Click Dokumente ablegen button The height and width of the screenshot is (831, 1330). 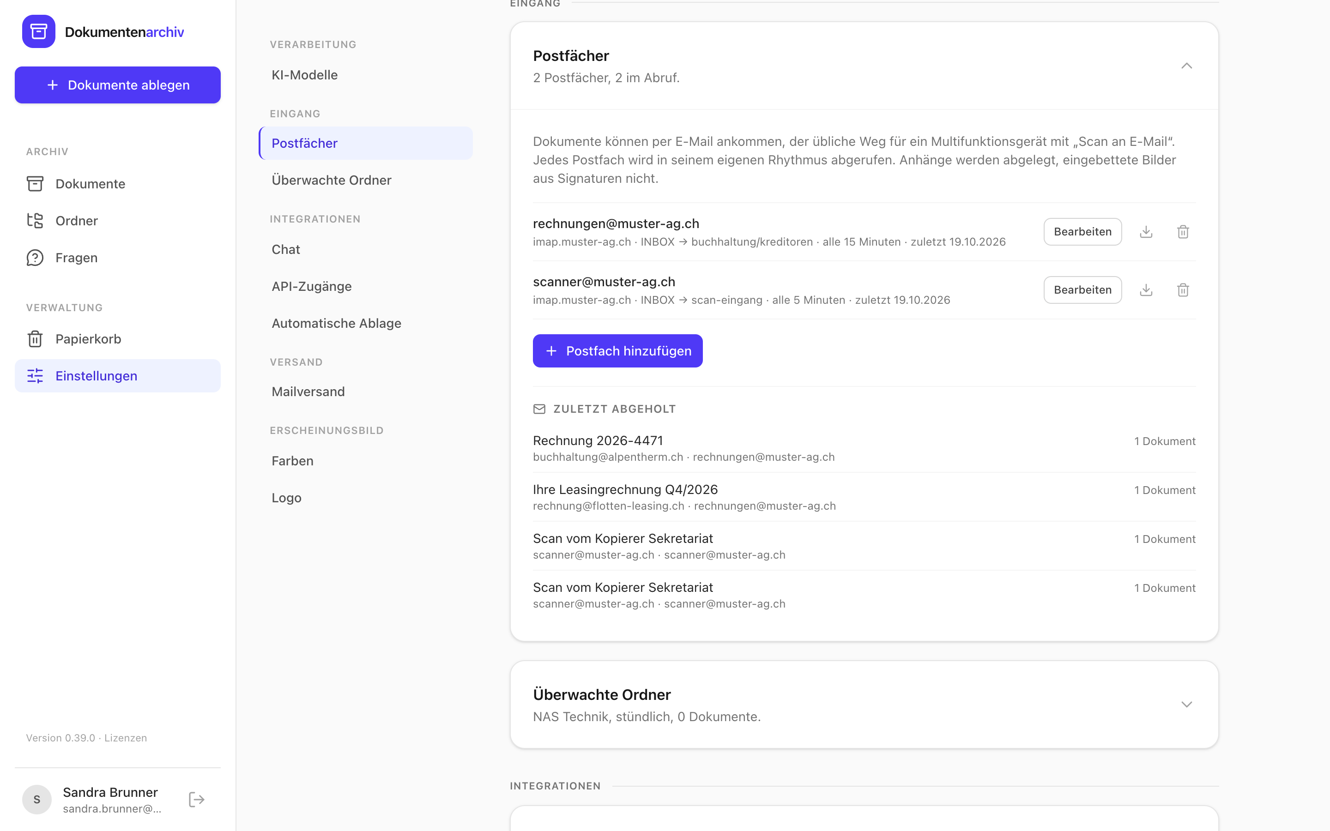click(118, 85)
